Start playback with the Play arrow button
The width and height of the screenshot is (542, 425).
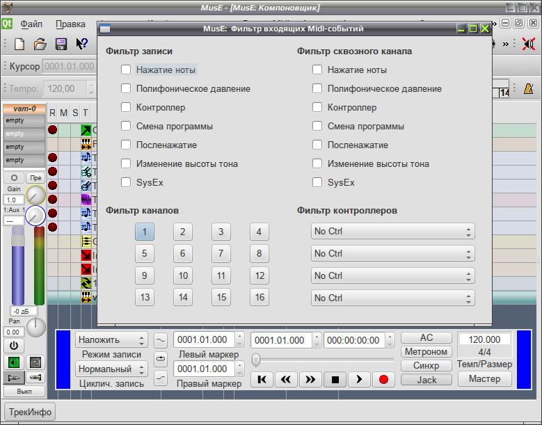[x=359, y=379]
